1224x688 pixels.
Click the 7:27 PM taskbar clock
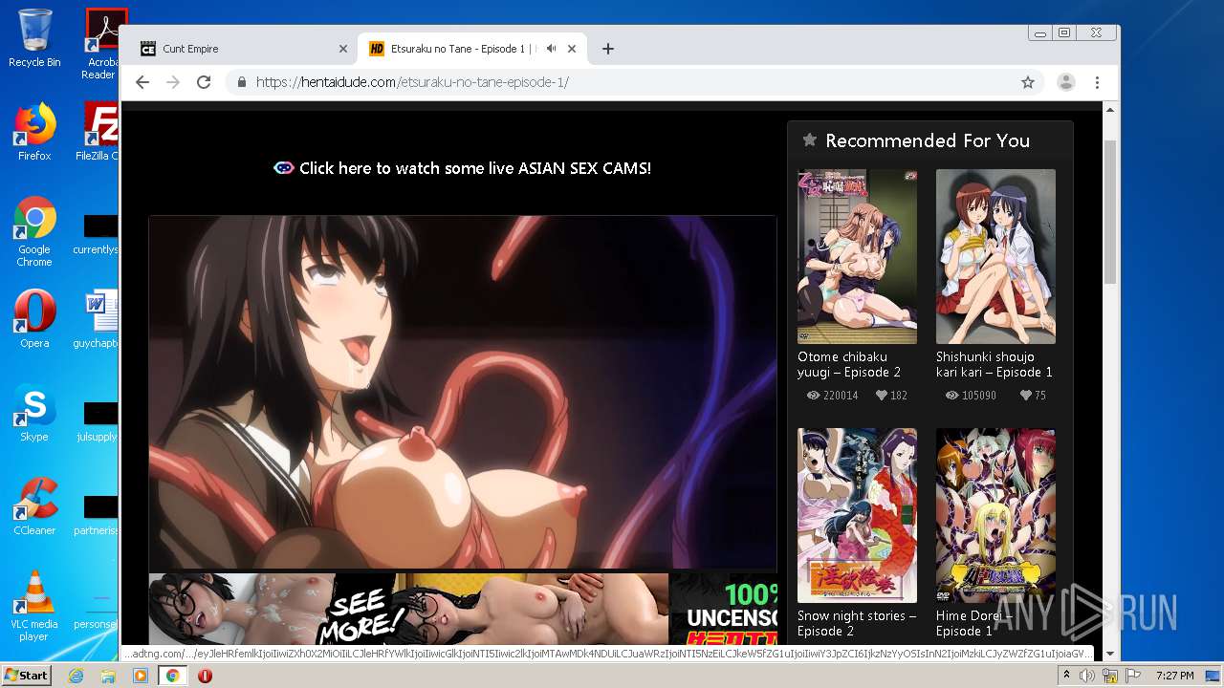click(x=1175, y=676)
